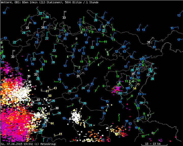Image resolution: width=183 pixels, height=146 pixels.
Task: Select the blue 195 station label
Action: click(128, 88)
